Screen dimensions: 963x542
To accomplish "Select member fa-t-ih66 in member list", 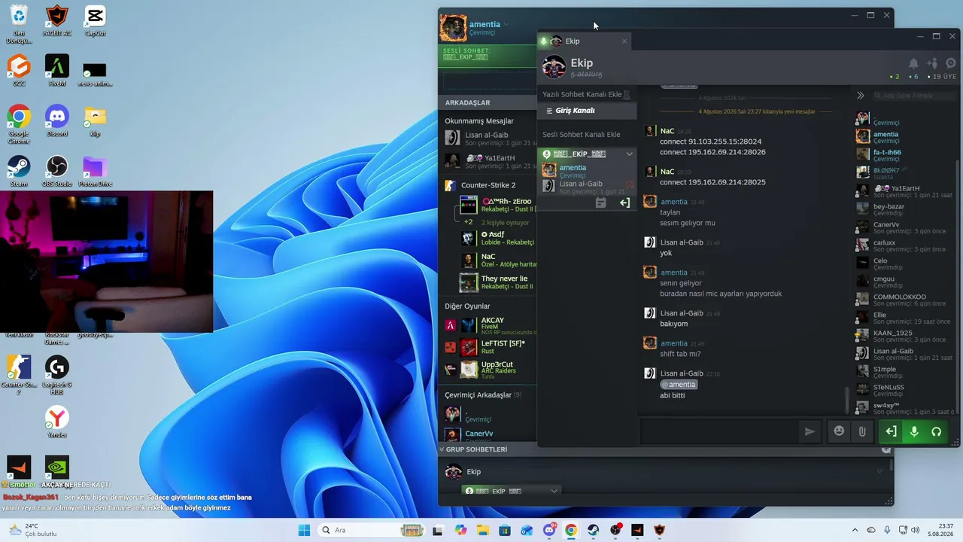I will pos(904,154).
